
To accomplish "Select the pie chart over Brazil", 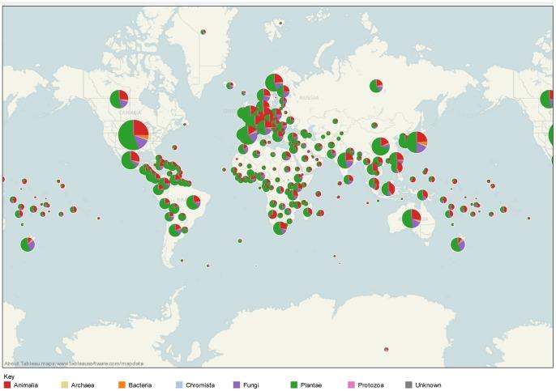I will pos(193,202).
